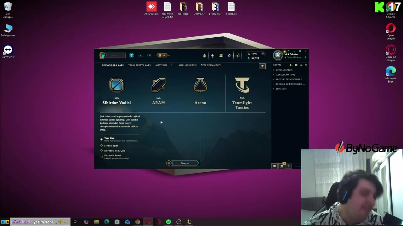Open kodlar.txt file on desktop
Viewport: 403px width, 226px height.
click(x=231, y=9)
